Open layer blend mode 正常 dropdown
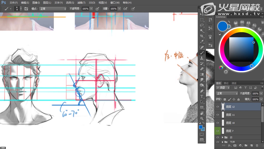 click(x=226, y=94)
